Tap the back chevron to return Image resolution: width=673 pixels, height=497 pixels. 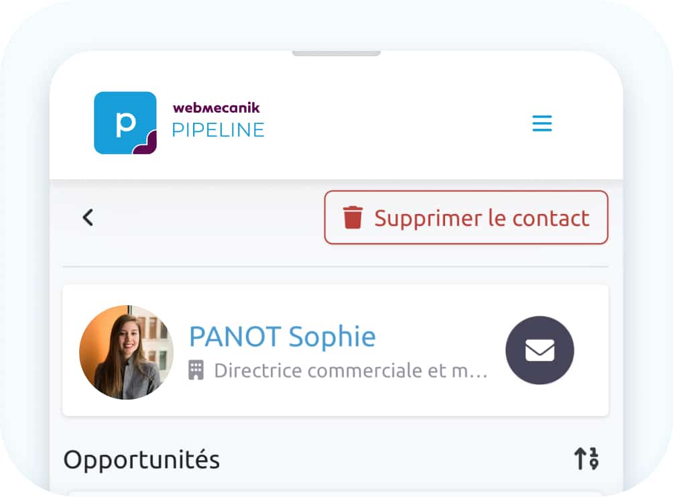click(x=87, y=217)
